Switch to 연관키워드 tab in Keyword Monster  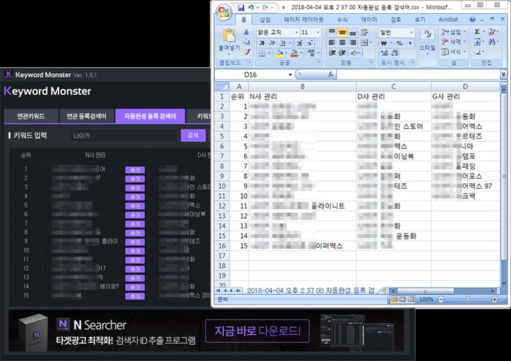point(31,116)
